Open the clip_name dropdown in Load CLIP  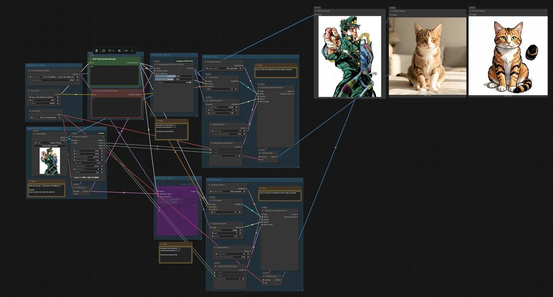[45, 97]
